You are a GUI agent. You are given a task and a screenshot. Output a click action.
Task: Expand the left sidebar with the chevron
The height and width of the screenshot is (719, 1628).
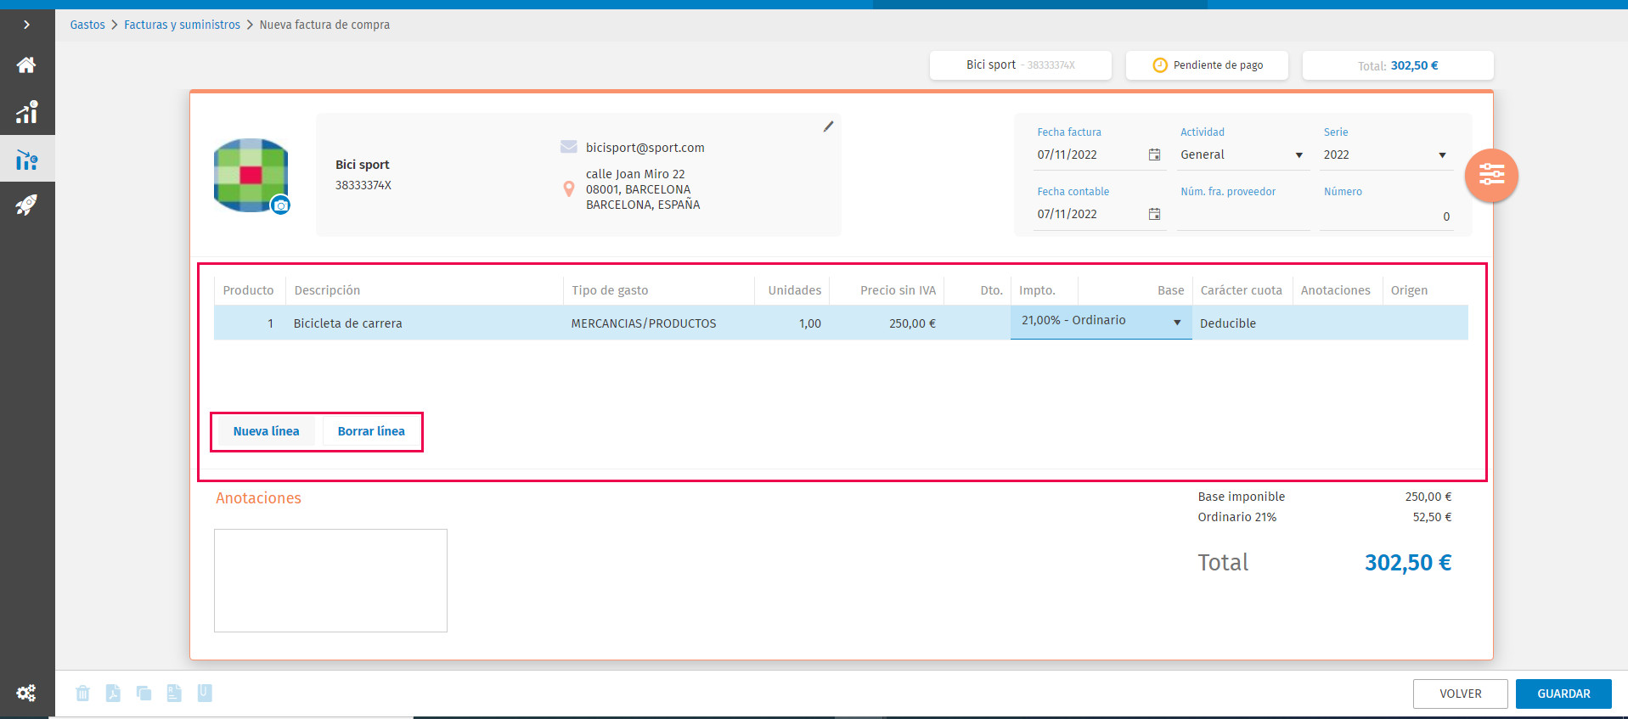point(27,25)
